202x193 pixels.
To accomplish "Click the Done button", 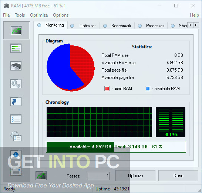I will click(178, 176).
